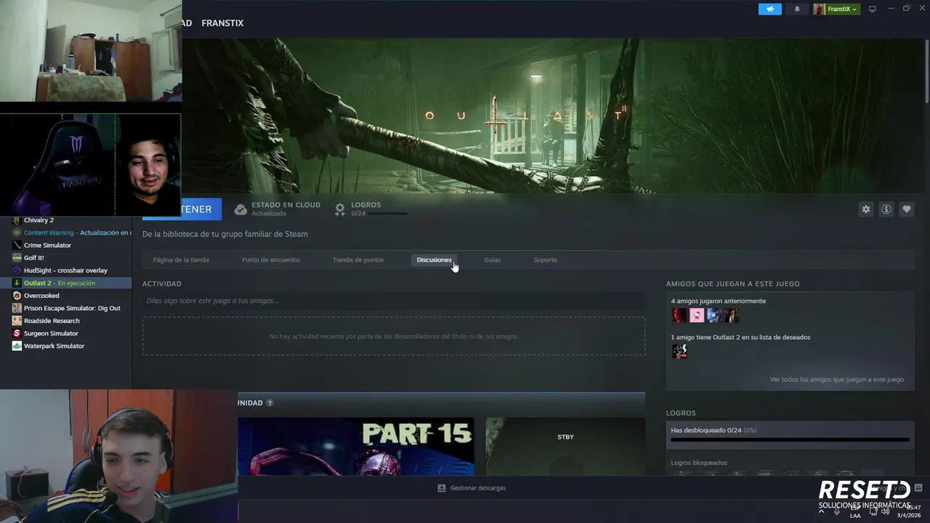
Task: Add Outlast 2 to favorites heart icon
Action: [x=907, y=209]
